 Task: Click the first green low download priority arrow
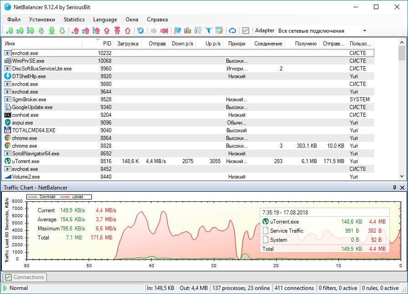(x=10, y=31)
